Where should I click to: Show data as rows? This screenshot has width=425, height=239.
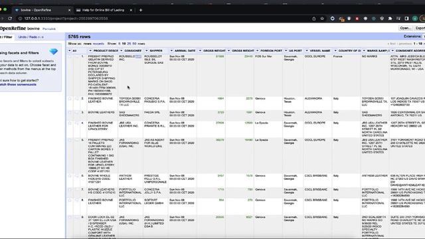[87, 44]
